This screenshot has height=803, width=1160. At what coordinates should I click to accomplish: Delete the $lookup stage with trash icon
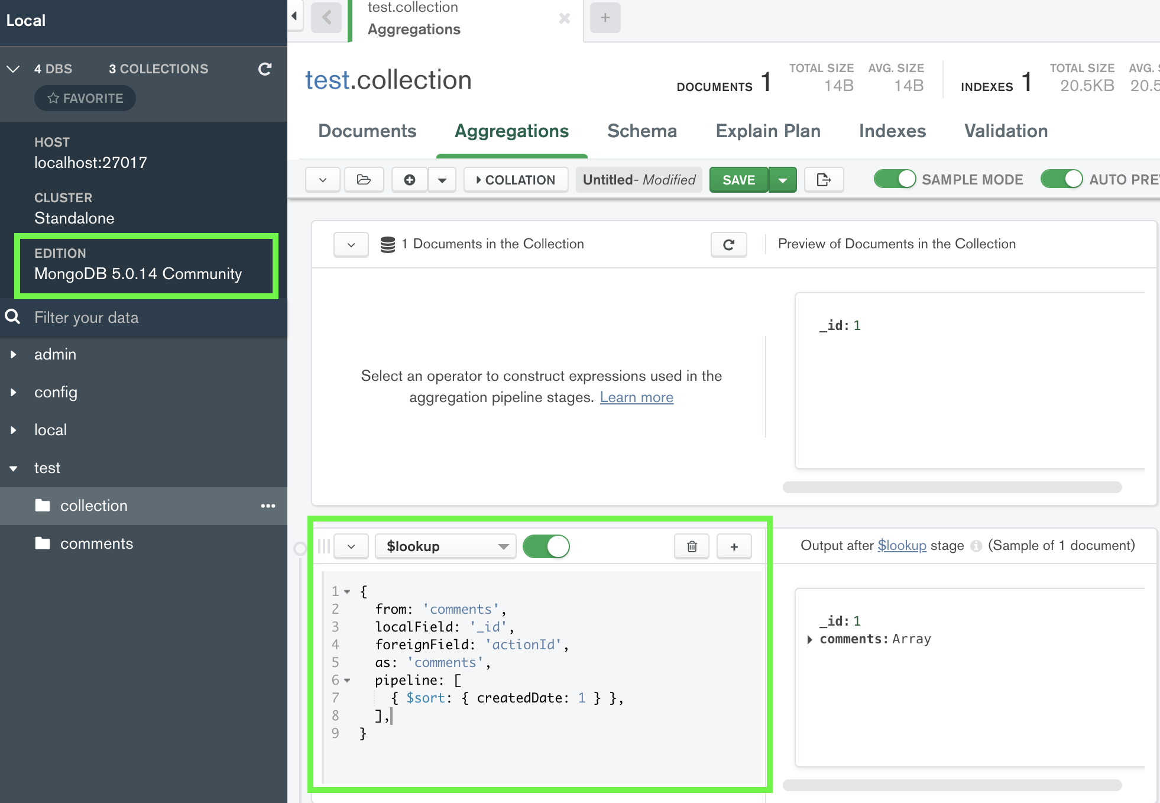(692, 546)
